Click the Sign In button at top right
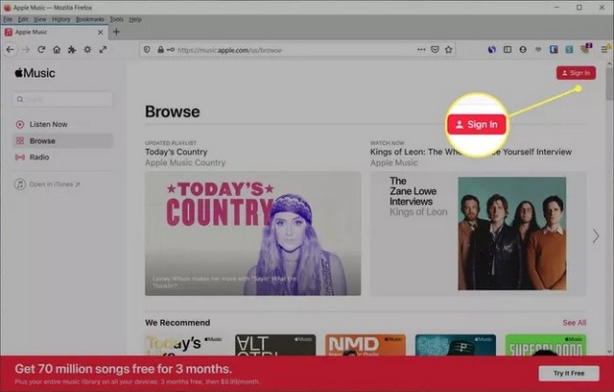The image size is (614, 392). point(576,73)
